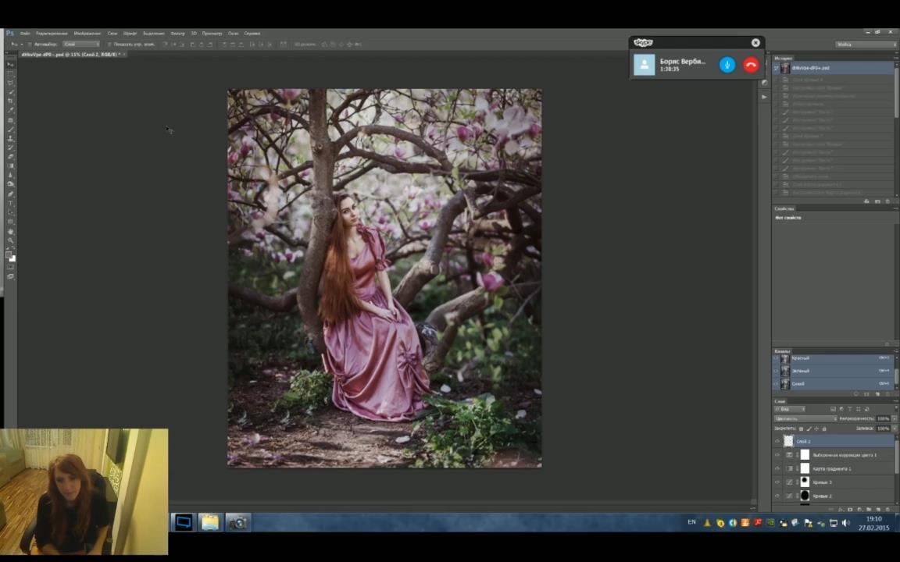Select the Magic Wand tool
900x562 pixels.
[x=10, y=92]
